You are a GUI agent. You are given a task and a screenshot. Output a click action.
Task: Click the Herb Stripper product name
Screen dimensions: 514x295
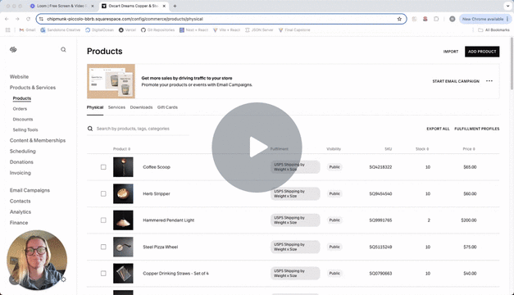click(157, 193)
